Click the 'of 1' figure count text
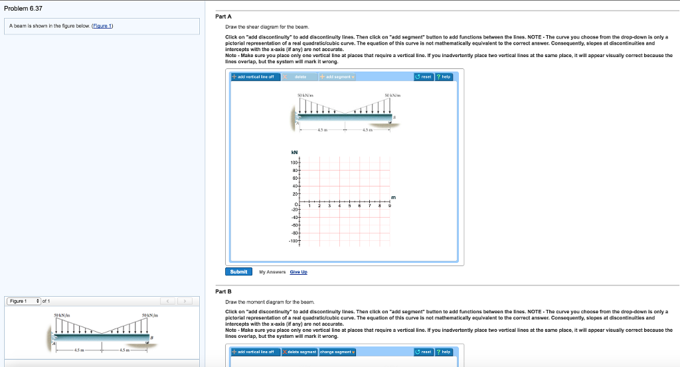Screen dimensions: 680x367 coord(46,301)
